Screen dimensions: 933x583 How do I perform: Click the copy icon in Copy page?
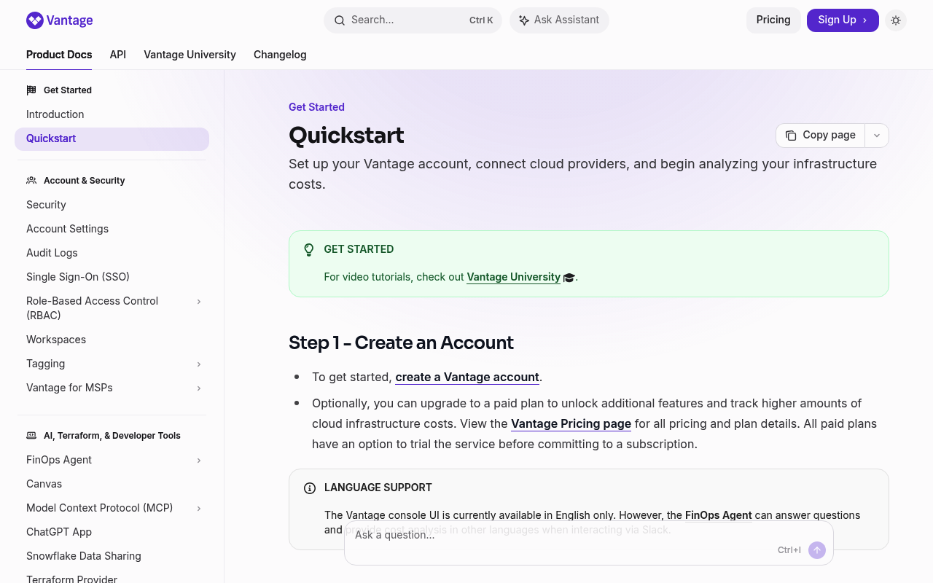[x=791, y=136]
